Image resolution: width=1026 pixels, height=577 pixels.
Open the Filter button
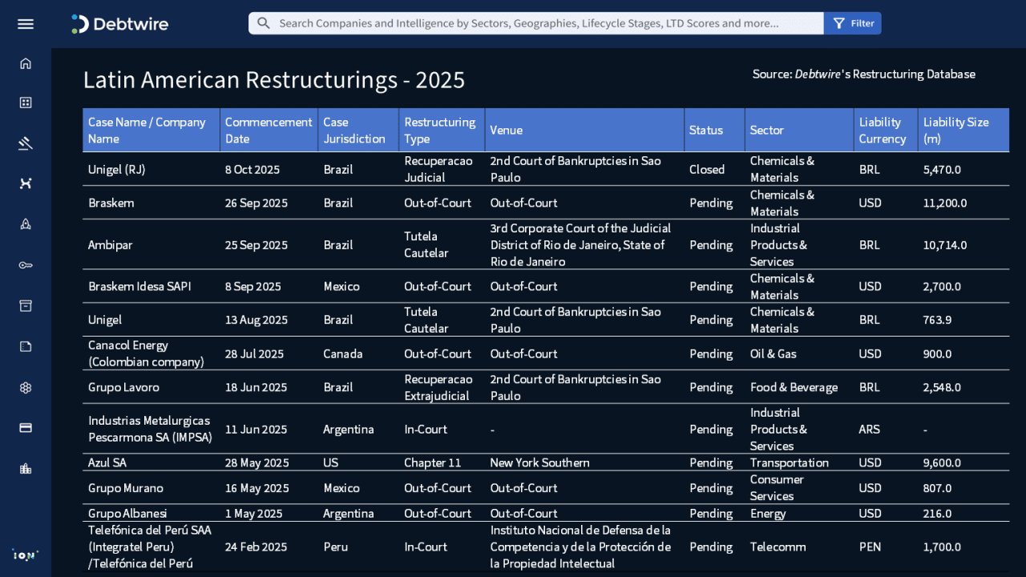pos(853,23)
